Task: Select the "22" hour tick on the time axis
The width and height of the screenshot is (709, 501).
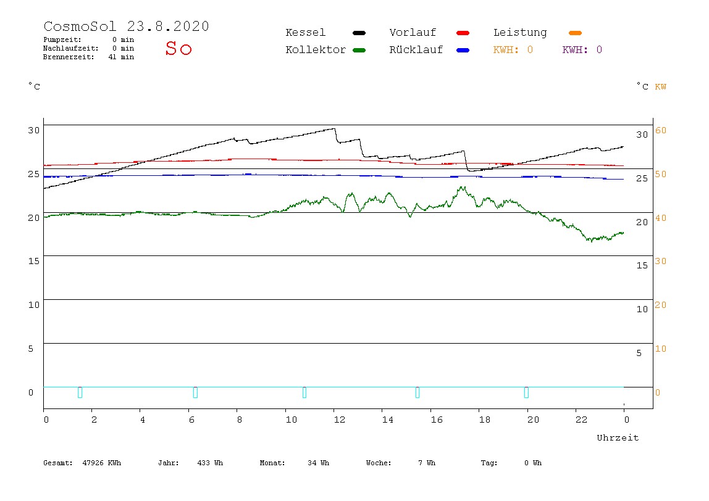Action: (x=582, y=420)
